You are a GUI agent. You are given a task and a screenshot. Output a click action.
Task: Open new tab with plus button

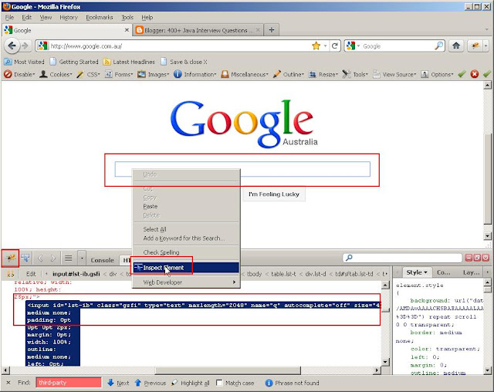(272, 30)
